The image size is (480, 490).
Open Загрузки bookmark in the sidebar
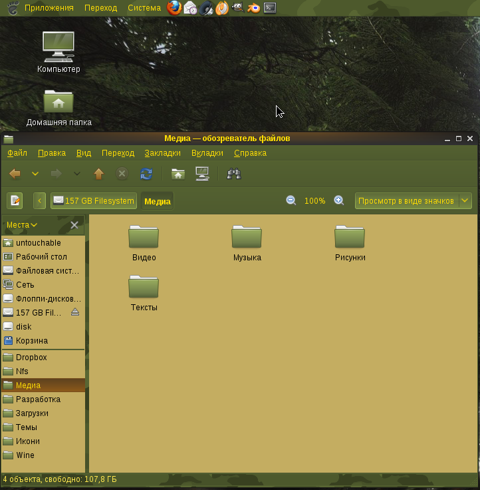click(43, 413)
